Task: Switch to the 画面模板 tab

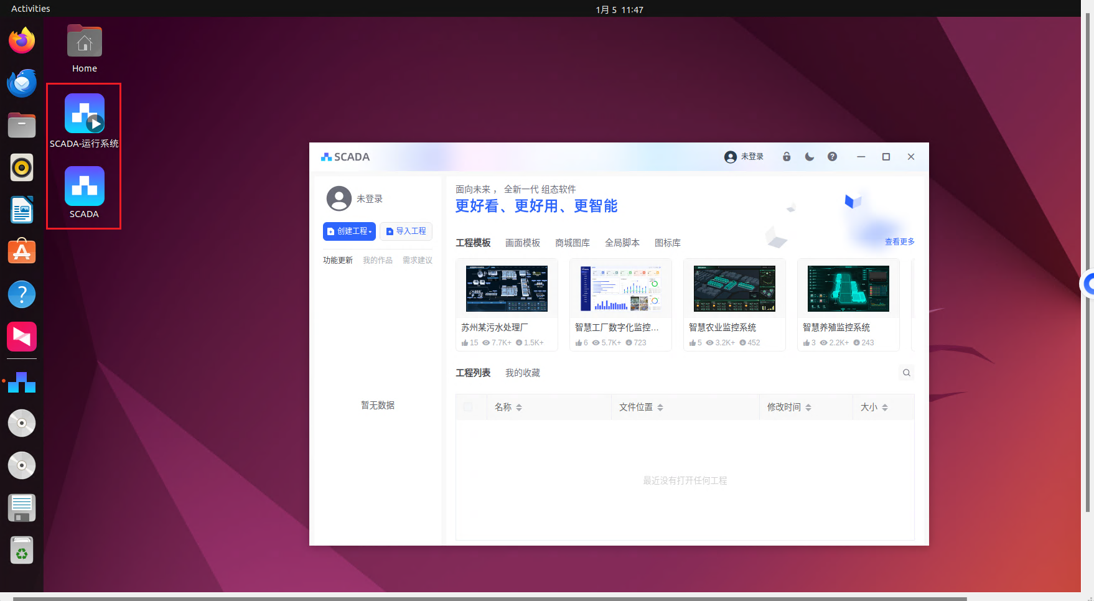Action: click(522, 243)
